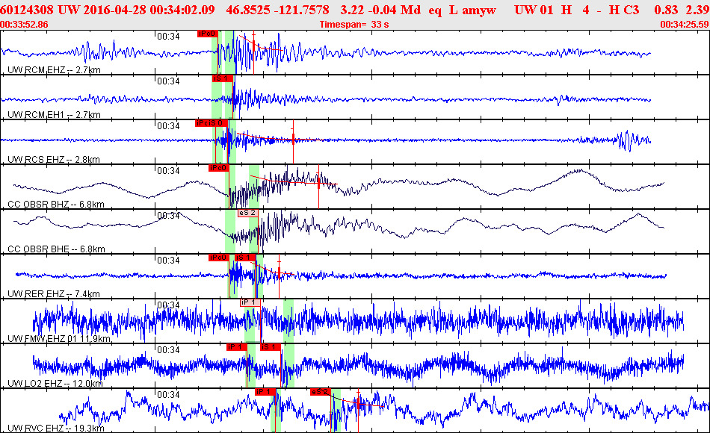Click the 'UW LO2 EHZ -- 12.0km' station label

coord(55,384)
